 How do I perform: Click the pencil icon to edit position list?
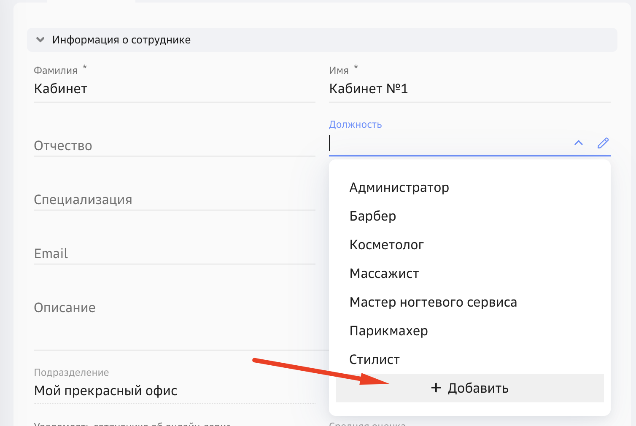pyautogui.click(x=603, y=143)
